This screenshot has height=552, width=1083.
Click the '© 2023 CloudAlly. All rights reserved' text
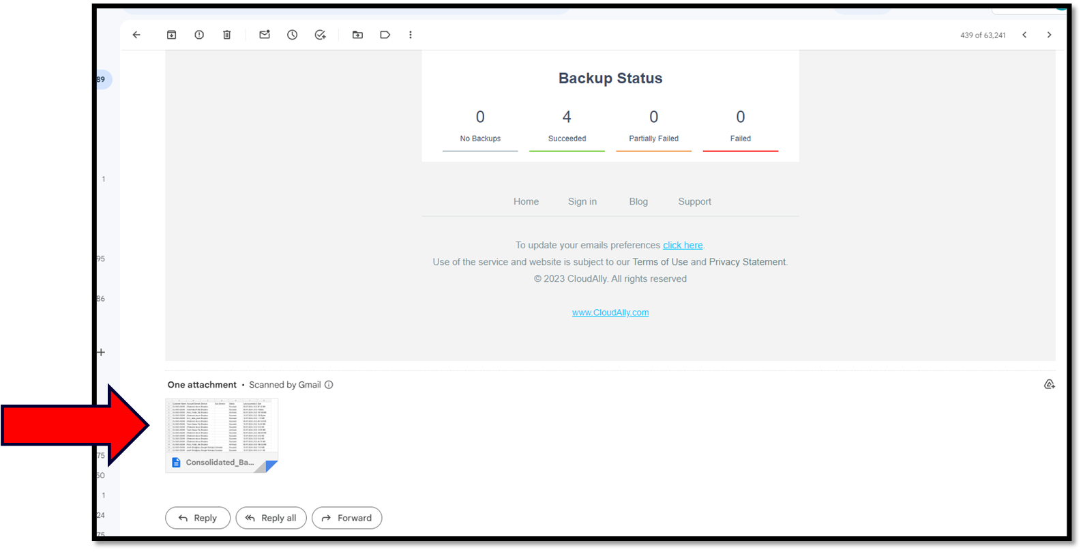tap(610, 278)
